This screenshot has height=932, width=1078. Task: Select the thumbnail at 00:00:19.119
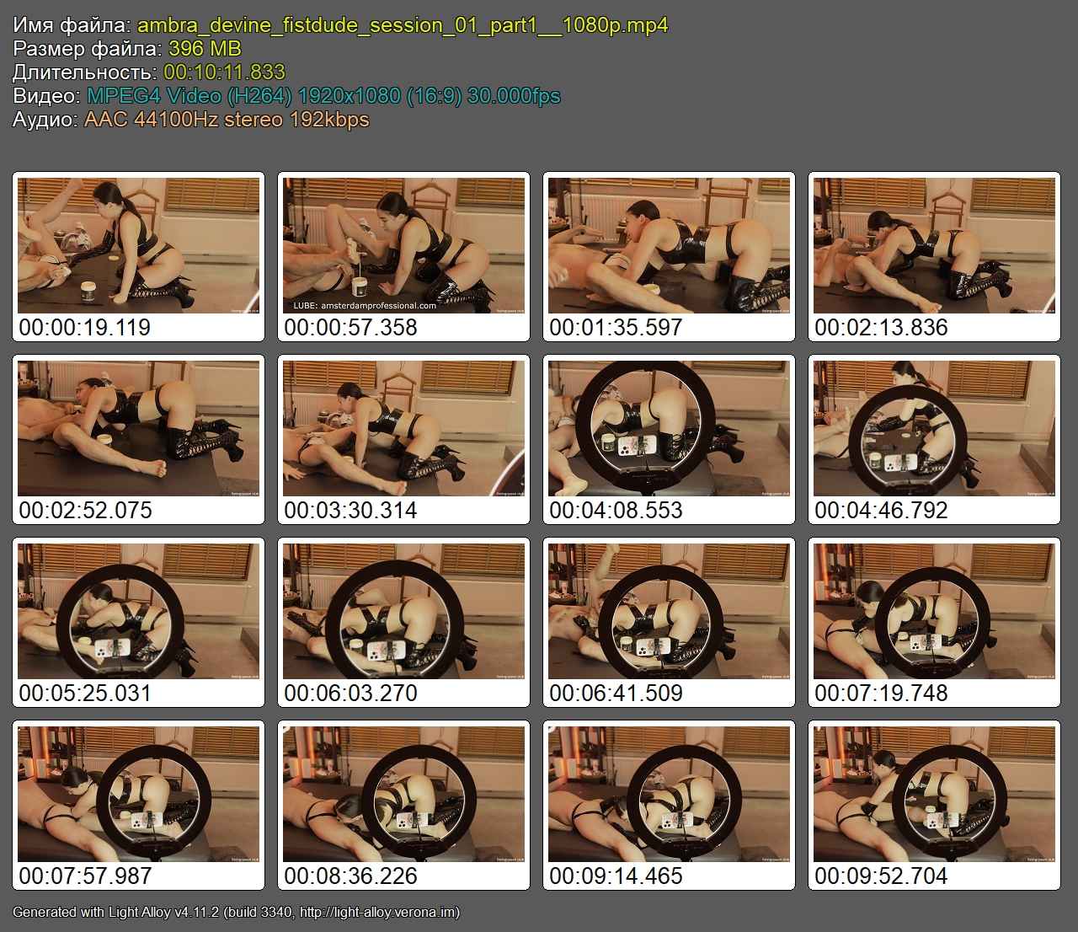(x=139, y=245)
